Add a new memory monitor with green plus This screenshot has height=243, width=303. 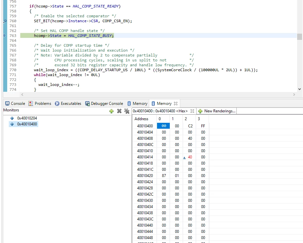point(111,111)
